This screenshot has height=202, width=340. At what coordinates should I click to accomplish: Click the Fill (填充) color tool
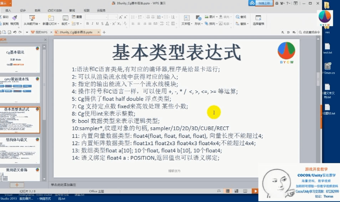click(x=225, y=17)
